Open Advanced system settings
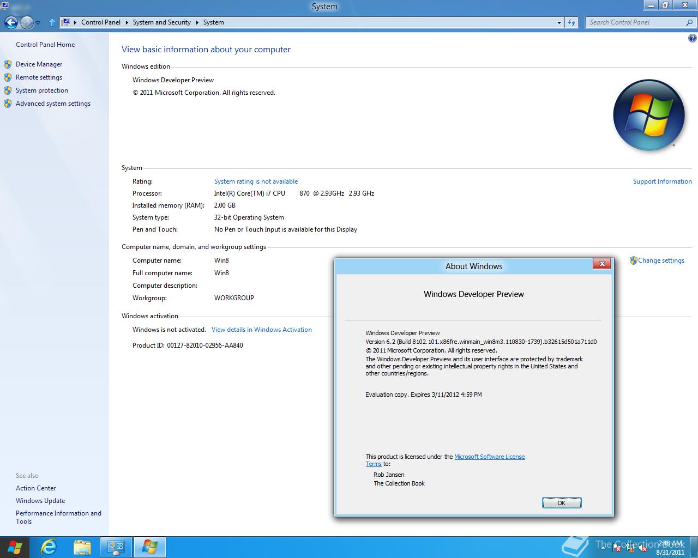The width and height of the screenshot is (698, 558). point(53,104)
